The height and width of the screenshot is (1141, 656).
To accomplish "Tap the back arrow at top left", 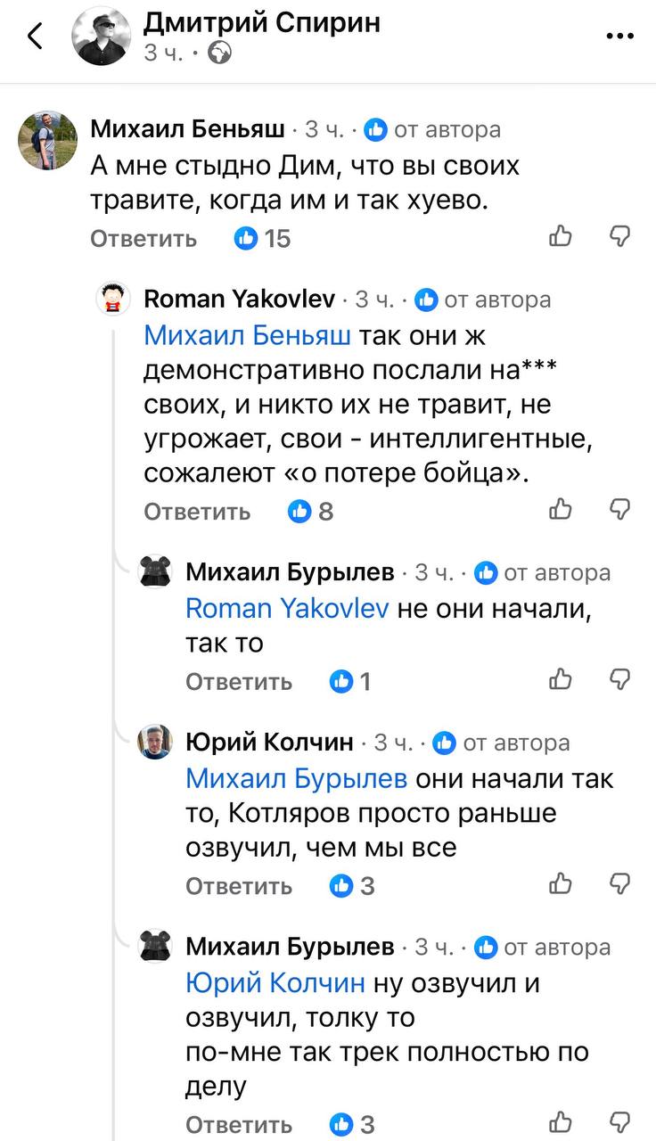I will pos(36,37).
